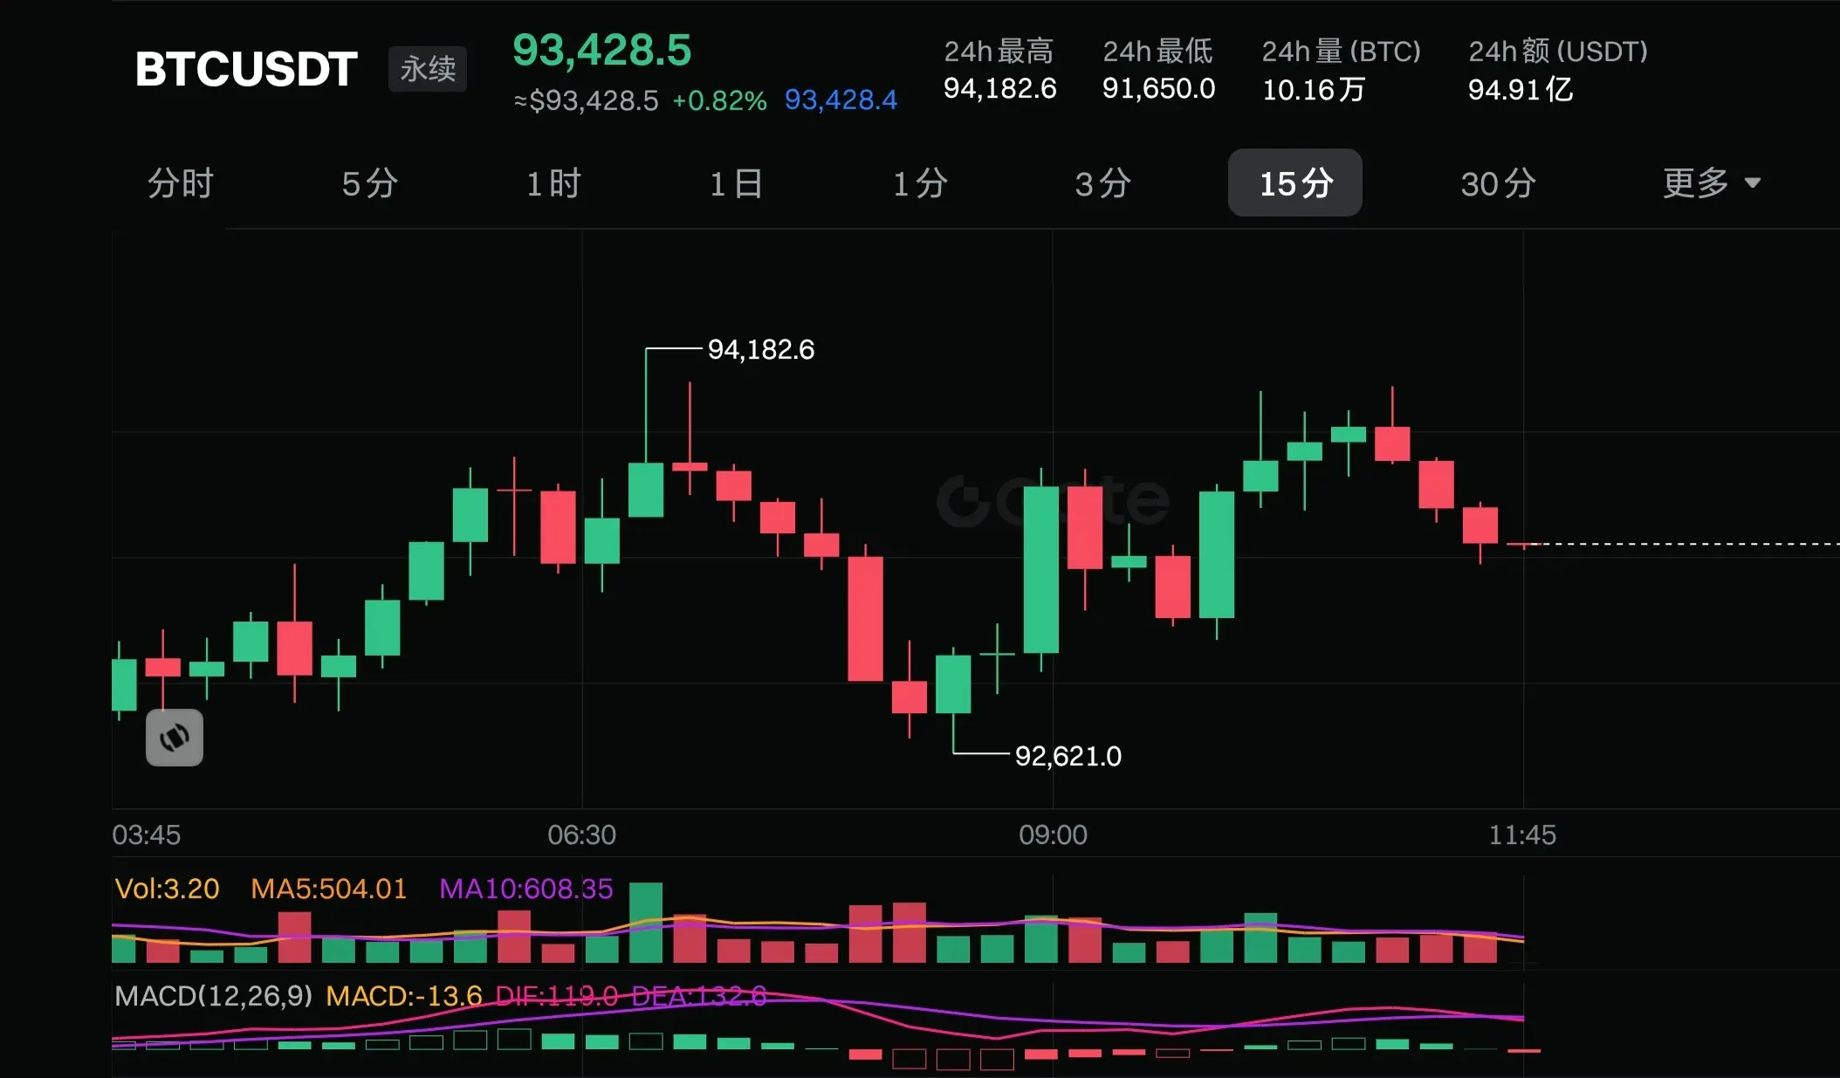Switch chart to the 1日 timeframe
The image size is (1840, 1078).
737,183
